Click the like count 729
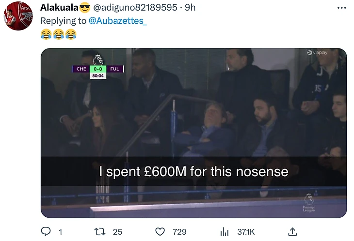The height and width of the screenshot is (241, 354). pyautogui.click(x=179, y=232)
